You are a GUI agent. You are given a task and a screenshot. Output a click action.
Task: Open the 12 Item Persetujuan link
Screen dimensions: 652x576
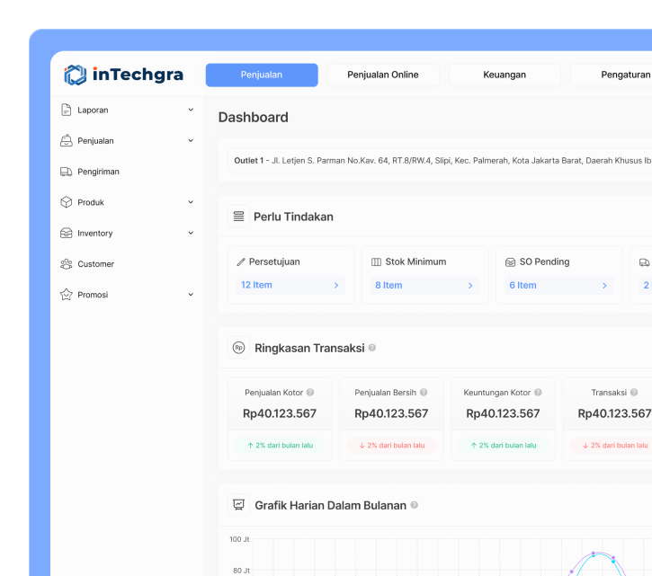pos(290,285)
